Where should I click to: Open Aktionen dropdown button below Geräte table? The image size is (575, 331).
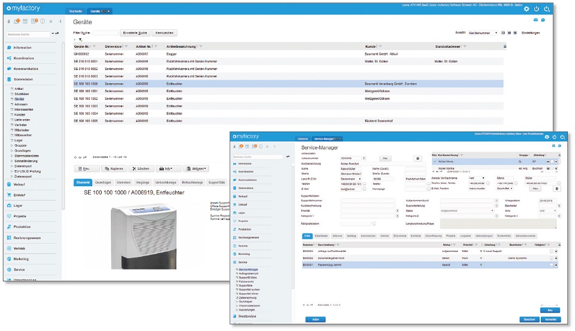coord(196,169)
